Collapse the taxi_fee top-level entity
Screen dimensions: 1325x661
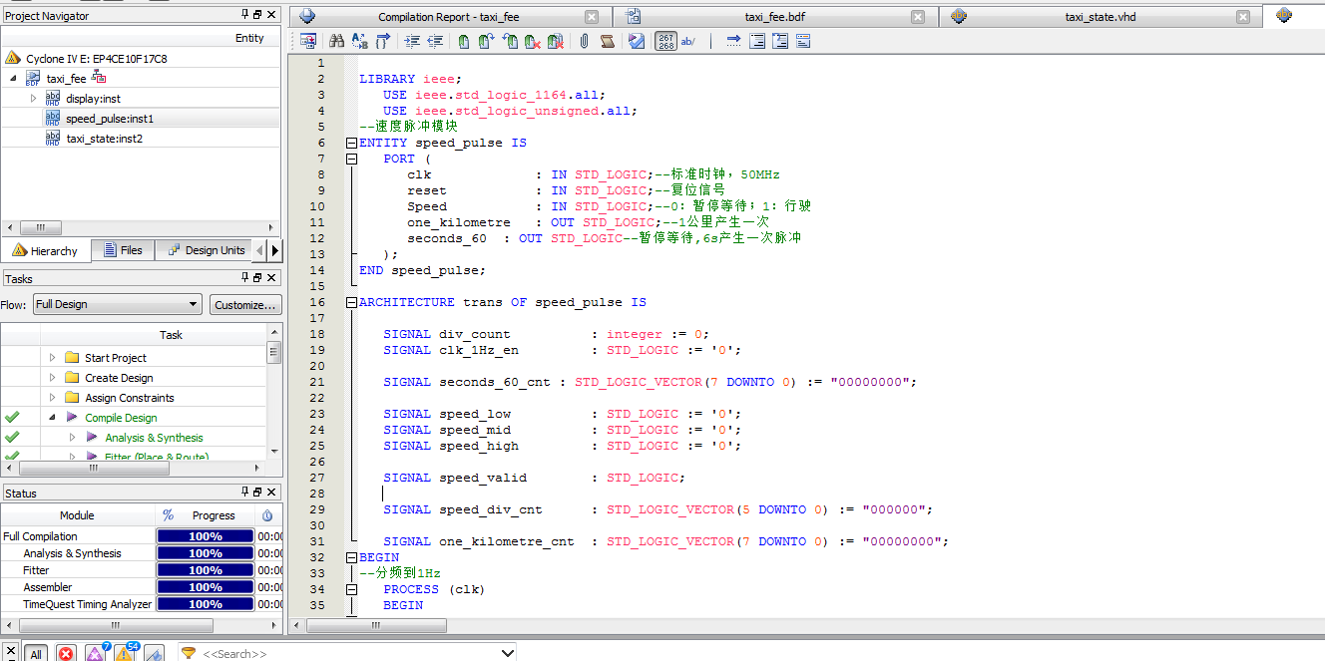click(x=13, y=78)
